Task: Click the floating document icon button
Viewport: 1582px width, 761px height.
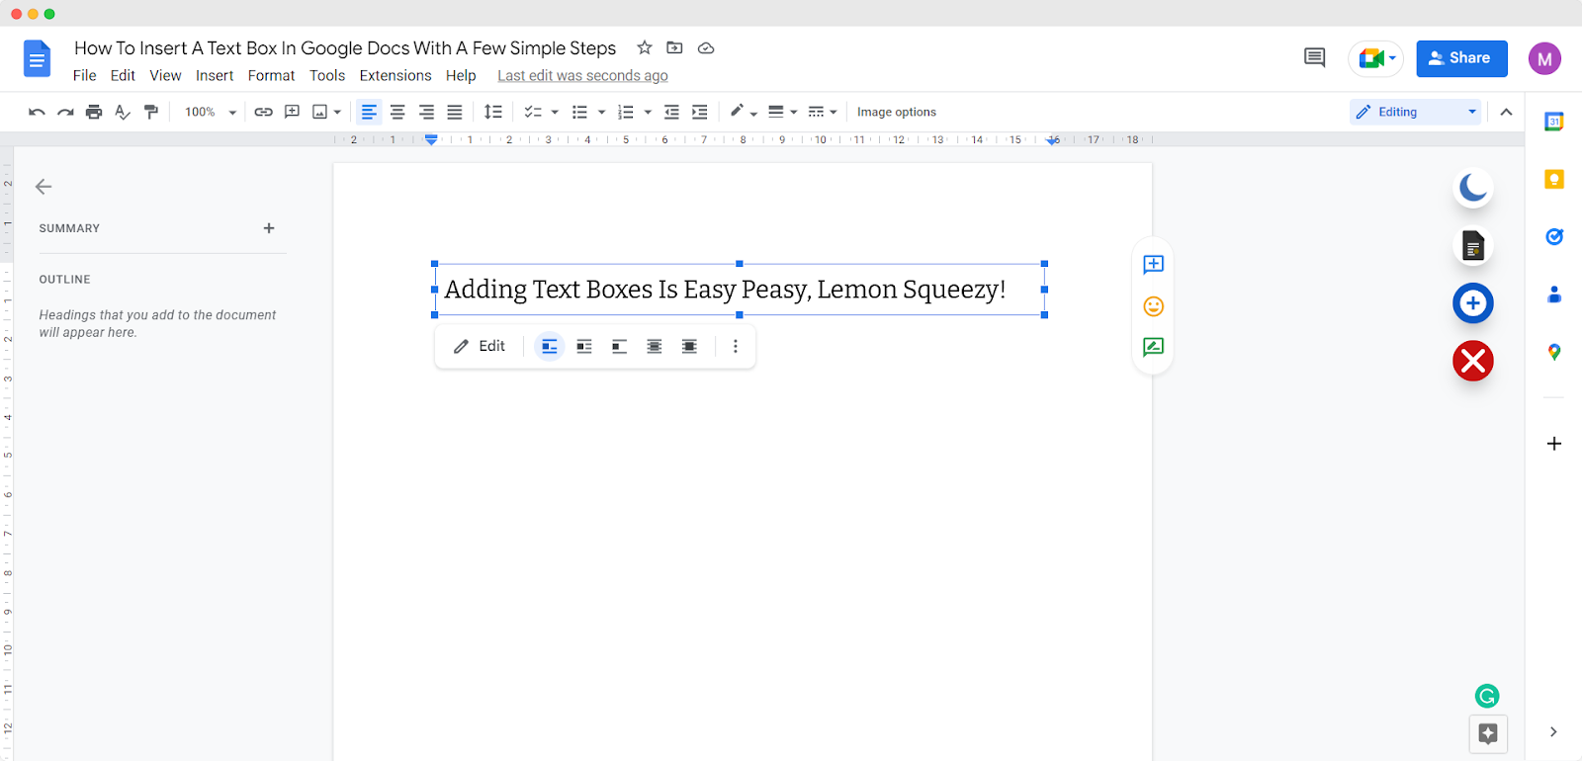Action: [1473, 245]
